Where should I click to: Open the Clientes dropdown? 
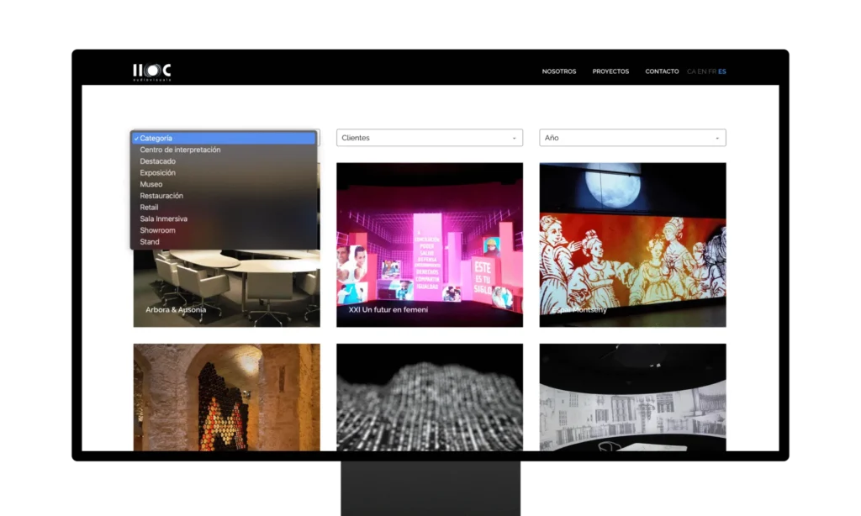430,138
